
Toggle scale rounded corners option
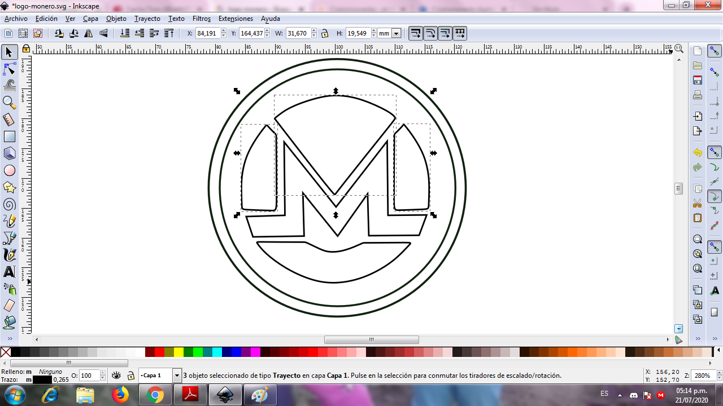point(430,33)
